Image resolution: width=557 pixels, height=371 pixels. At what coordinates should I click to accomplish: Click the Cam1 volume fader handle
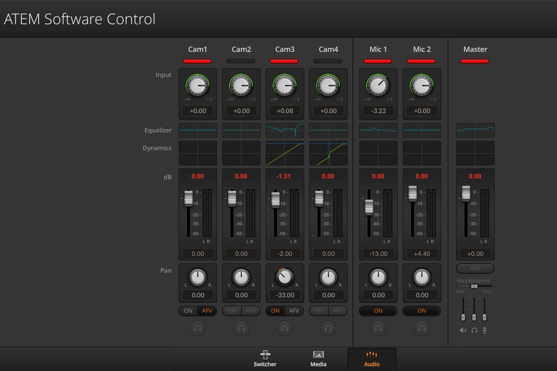point(188,198)
